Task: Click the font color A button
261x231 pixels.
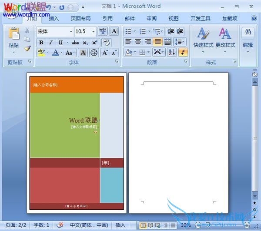Action: coord(55,53)
